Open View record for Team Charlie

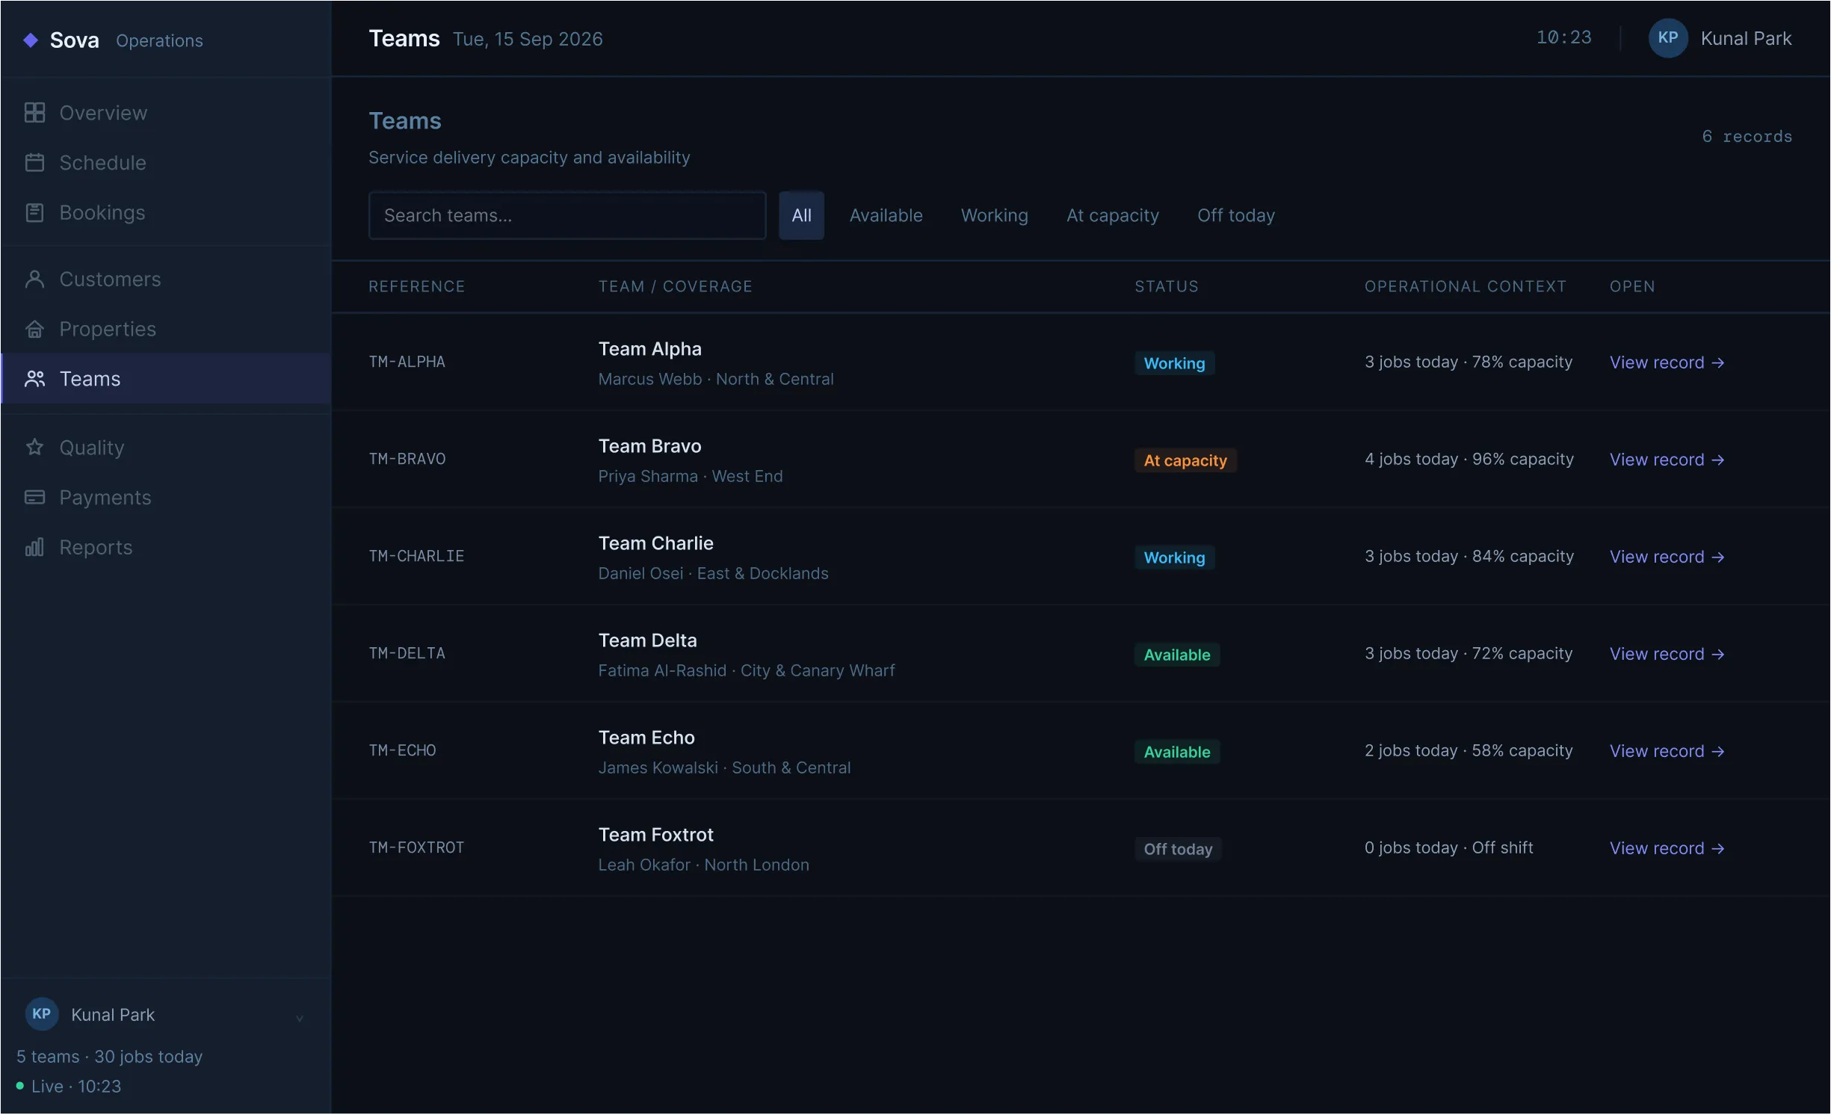[1667, 557]
